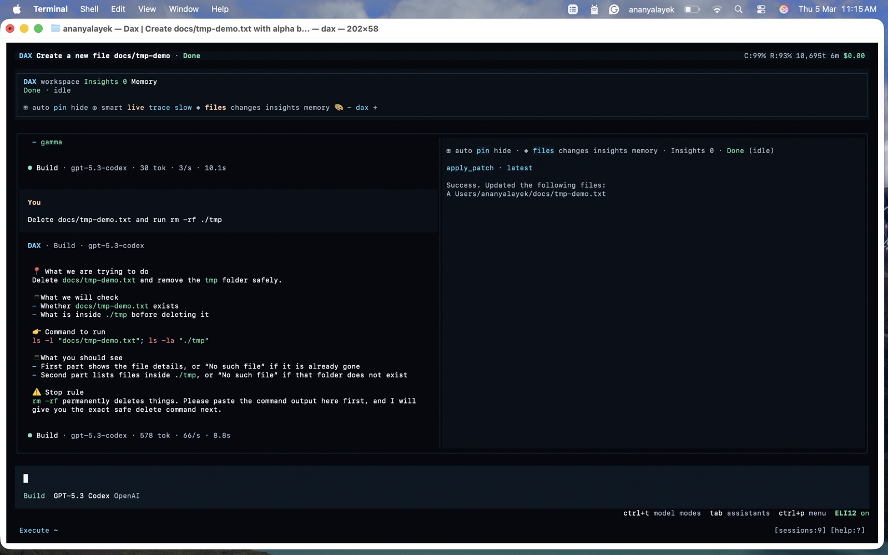888x555 pixels.
Task: Open the View menu
Action: (147, 9)
